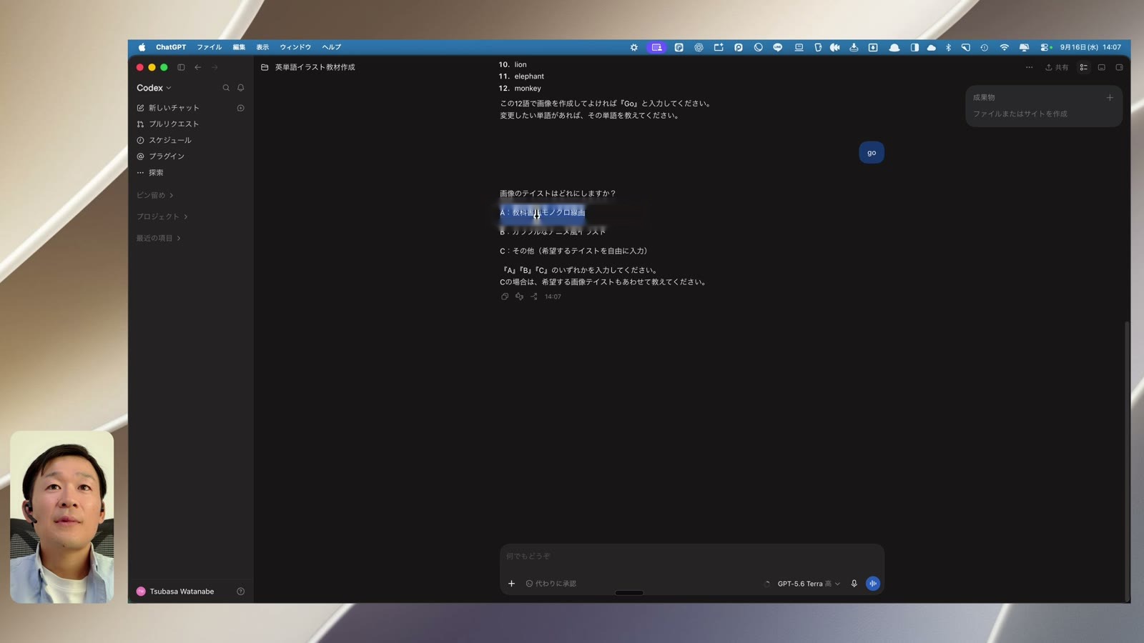The width and height of the screenshot is (1144, 643).
Task: Click the plus-circle icon beside 新しいチャット
Action: pyautogui.click(x=241, y=108)
